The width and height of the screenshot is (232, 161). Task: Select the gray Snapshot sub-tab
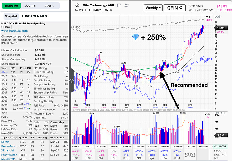click(11, 16)
